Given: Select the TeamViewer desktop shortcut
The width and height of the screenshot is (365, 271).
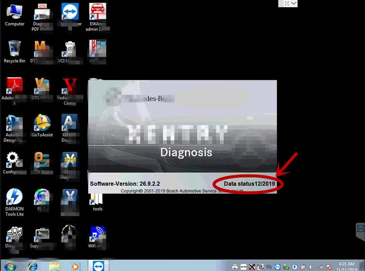Looking at the screenshot, I should [70, 16].
